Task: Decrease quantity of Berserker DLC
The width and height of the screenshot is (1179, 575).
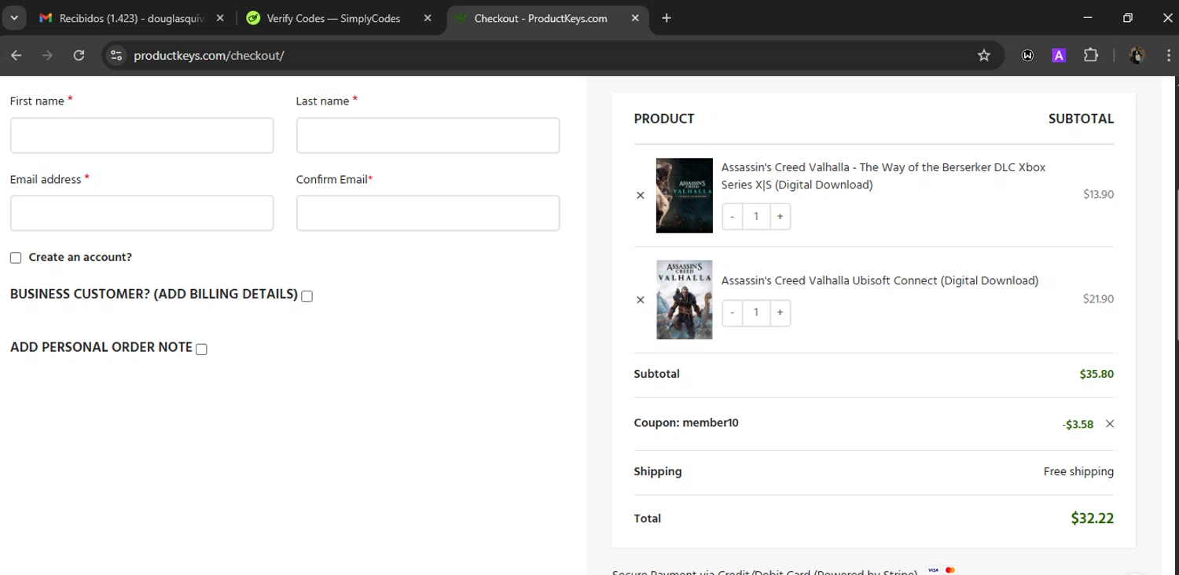Action: point(732,217)
